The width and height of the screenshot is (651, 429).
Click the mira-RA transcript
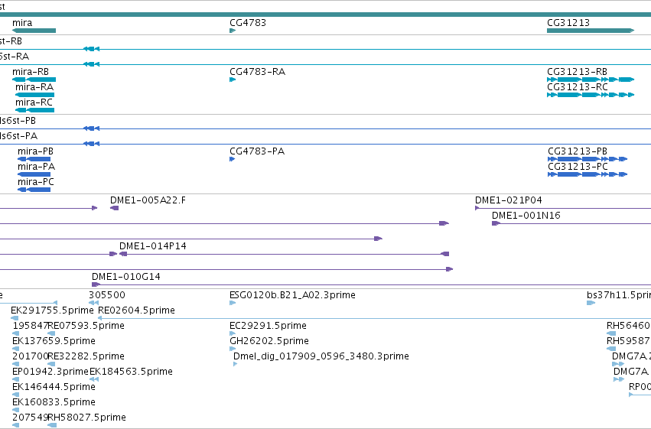pos(35,95)
